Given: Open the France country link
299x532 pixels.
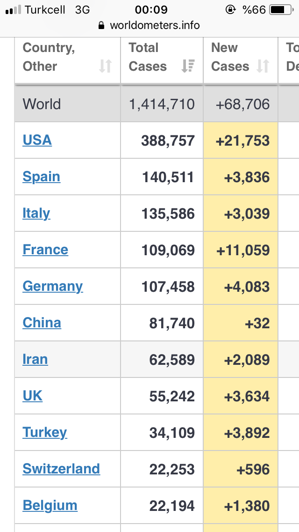Looking at the screenshot, I should [45, 250].
